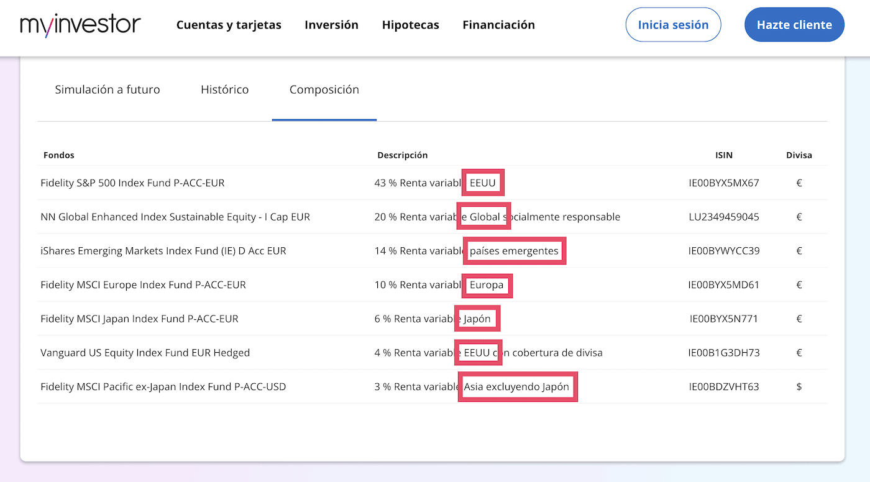Click the myinvestor logo
870x482 pixels.
click(x=81, y=25)
